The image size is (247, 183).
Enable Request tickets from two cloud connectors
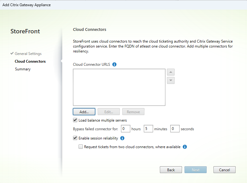point(81,147)
